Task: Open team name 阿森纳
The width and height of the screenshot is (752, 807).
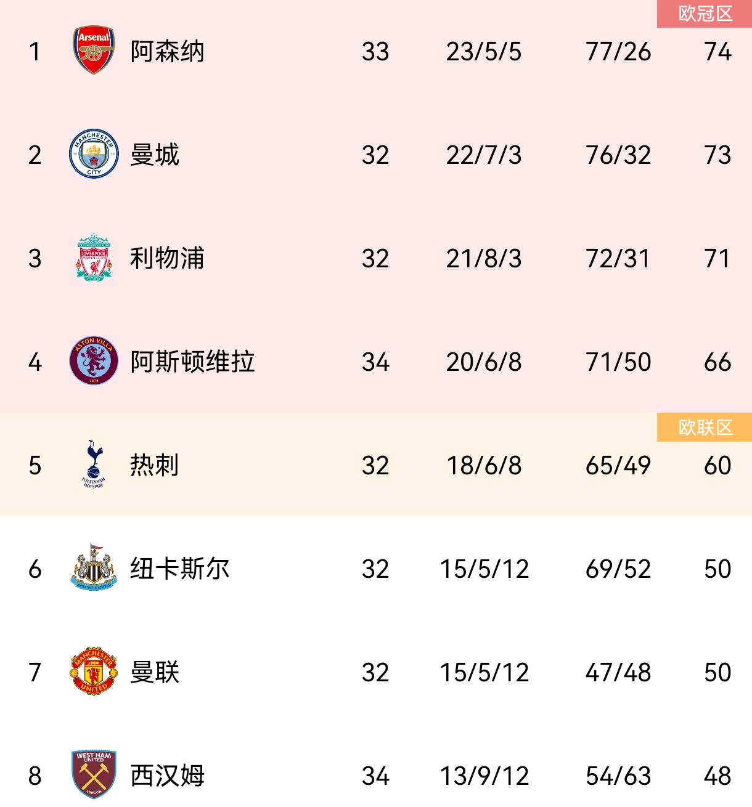Action: pos(167,52)
